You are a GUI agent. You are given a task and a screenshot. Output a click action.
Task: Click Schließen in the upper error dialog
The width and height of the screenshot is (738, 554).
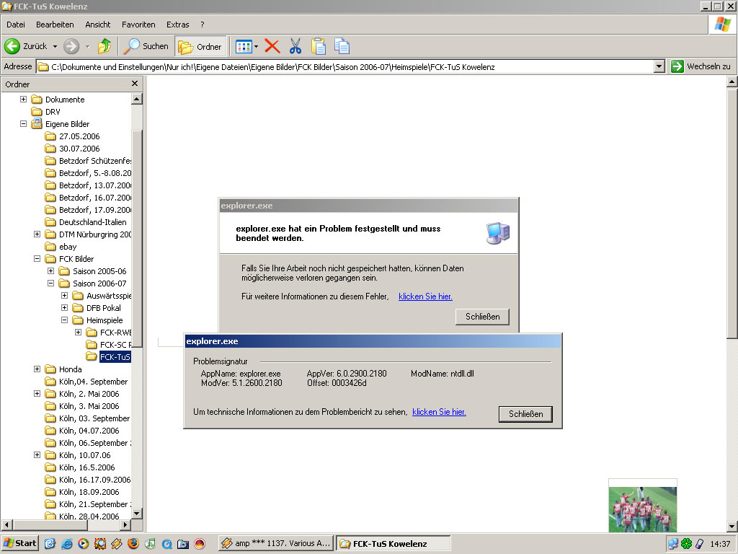pos(482,317)
